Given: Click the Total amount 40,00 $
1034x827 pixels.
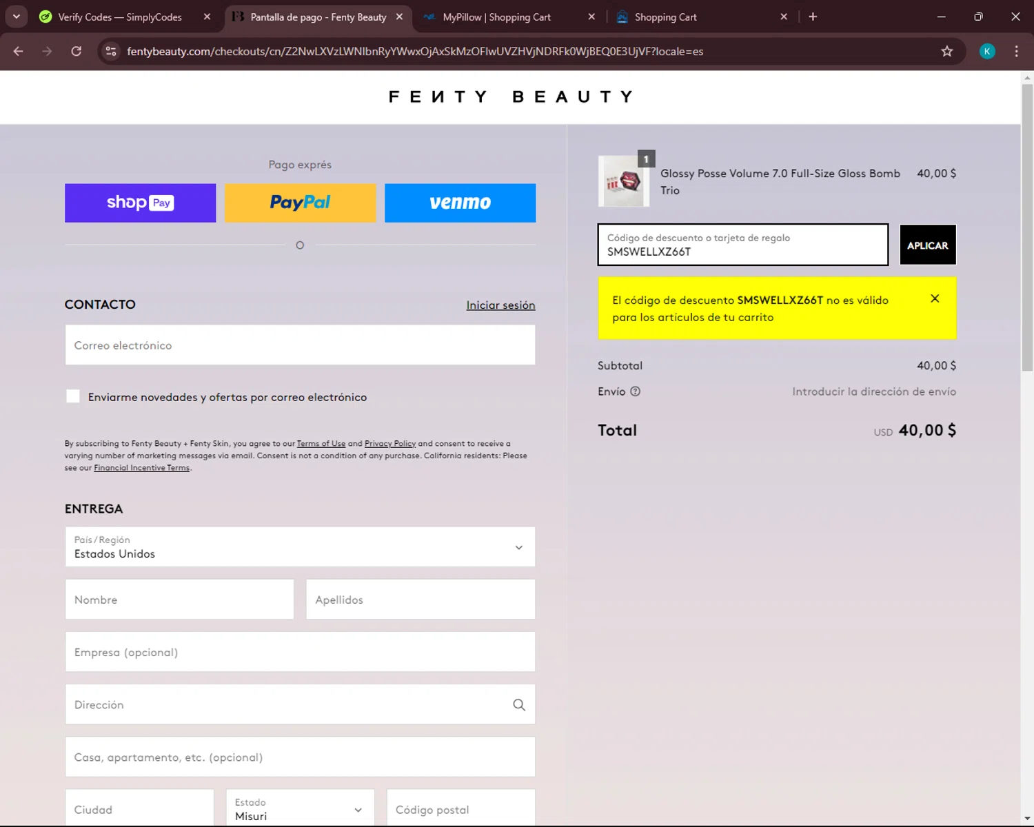Looking at the screenshot, I should (x=927, y=430).
